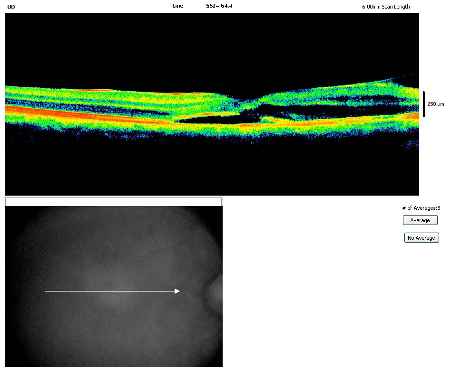Click the '6.00mm Scan Length' text

click(386, 7)
